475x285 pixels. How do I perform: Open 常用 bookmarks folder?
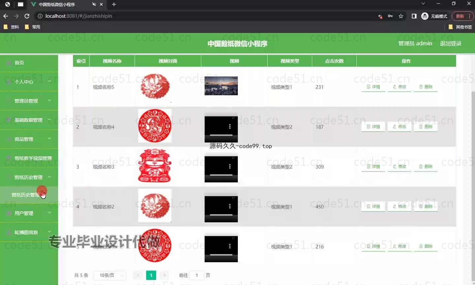pyautogui.click(x=33, y=27)
